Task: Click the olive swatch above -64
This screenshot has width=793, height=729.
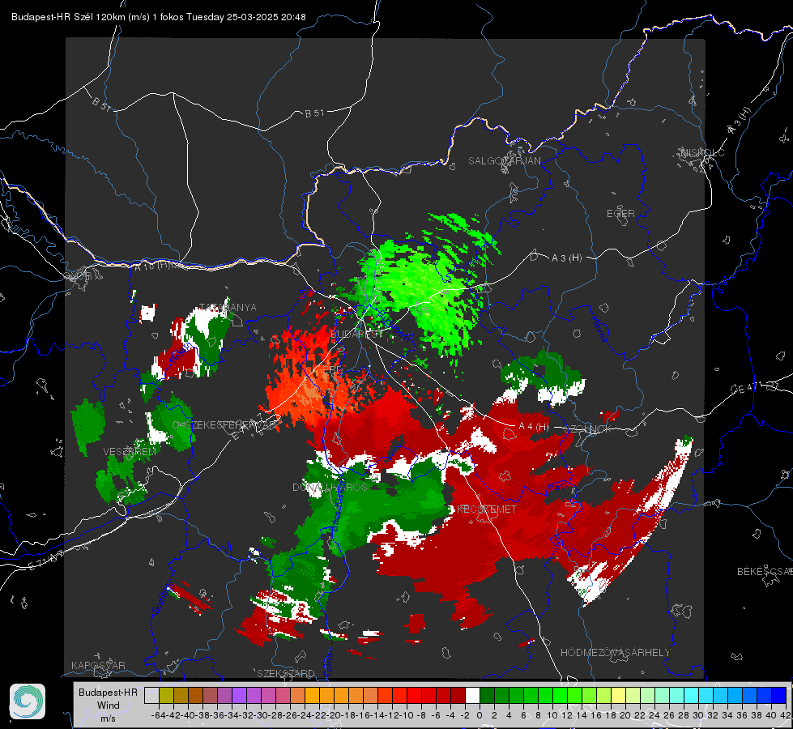Action: [x=166, y=696]
